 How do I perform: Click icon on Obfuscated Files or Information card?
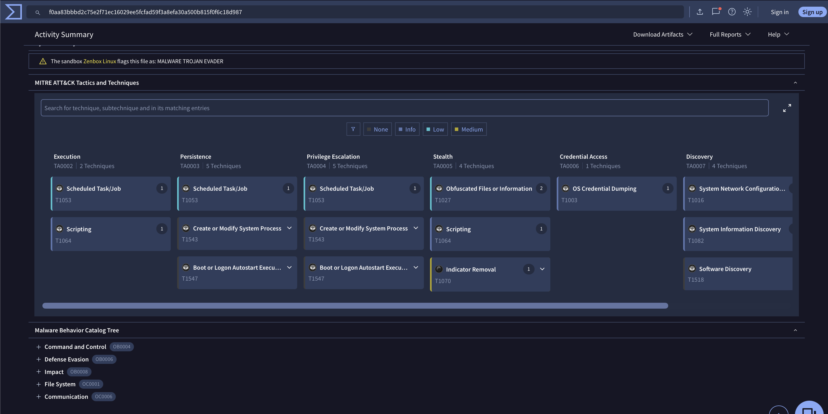pyautogui.click(x=439, y=188)
